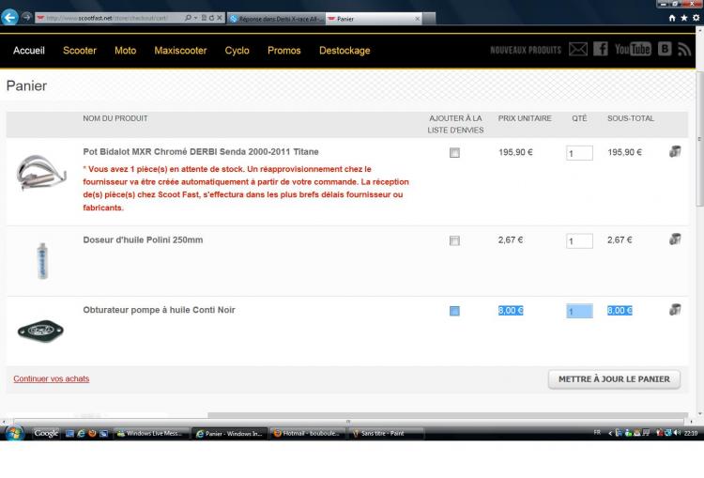Click the horizontal page scrollbar

pos(348,422)
